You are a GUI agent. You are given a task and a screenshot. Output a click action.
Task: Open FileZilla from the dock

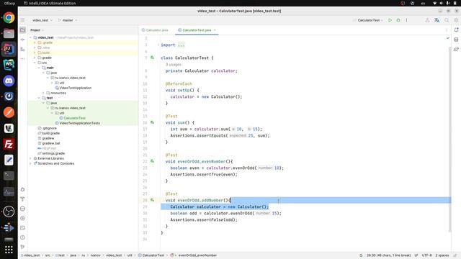[x=9, y=144]
